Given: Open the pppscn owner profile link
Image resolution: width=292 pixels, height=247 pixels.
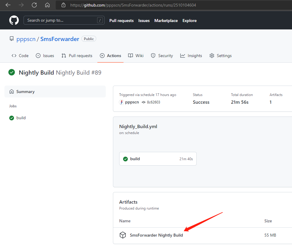Looking at the screenshot, I should pos(26,39).
